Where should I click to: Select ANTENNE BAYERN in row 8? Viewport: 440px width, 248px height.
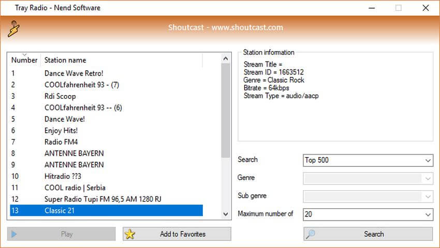[106, 153]
